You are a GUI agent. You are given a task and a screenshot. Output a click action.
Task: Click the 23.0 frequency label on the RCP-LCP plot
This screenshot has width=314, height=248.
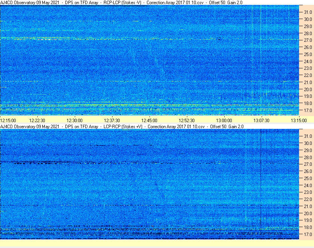308,68
